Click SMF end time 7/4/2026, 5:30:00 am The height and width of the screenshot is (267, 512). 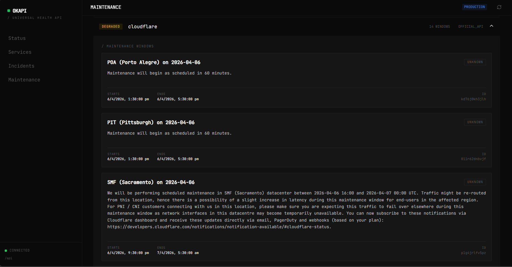coord(178,253)
